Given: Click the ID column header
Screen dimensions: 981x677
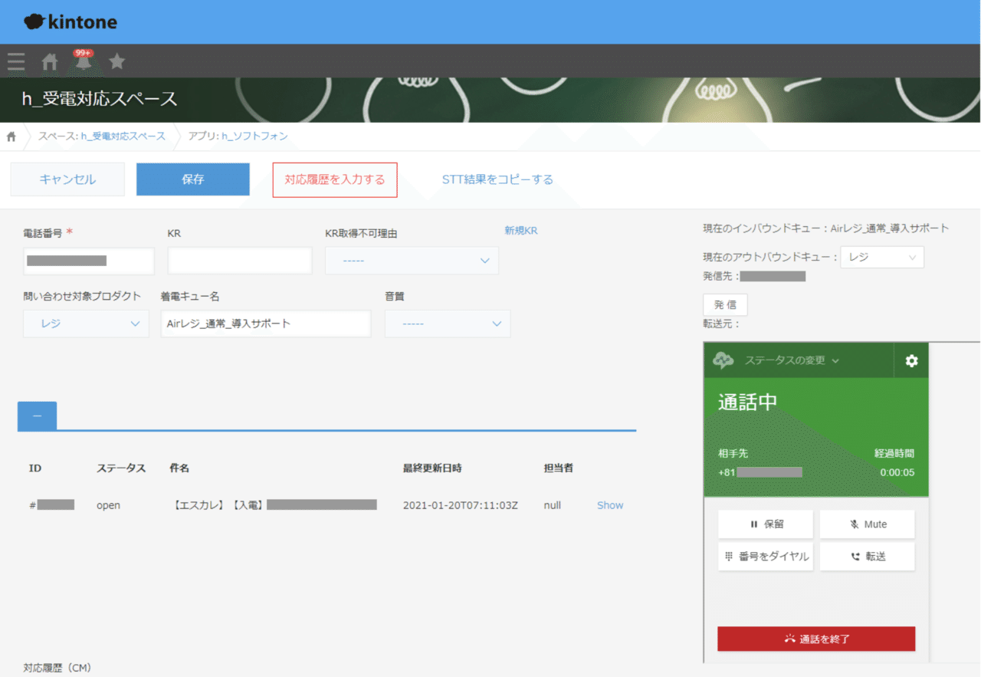Looking at the screenshot, I should tap(34, 468).
